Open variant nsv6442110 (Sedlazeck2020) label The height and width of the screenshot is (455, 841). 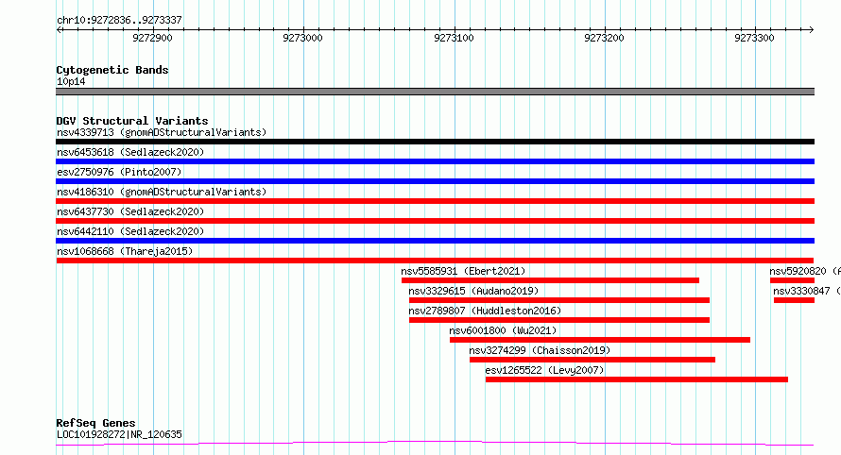coord(130,231)
